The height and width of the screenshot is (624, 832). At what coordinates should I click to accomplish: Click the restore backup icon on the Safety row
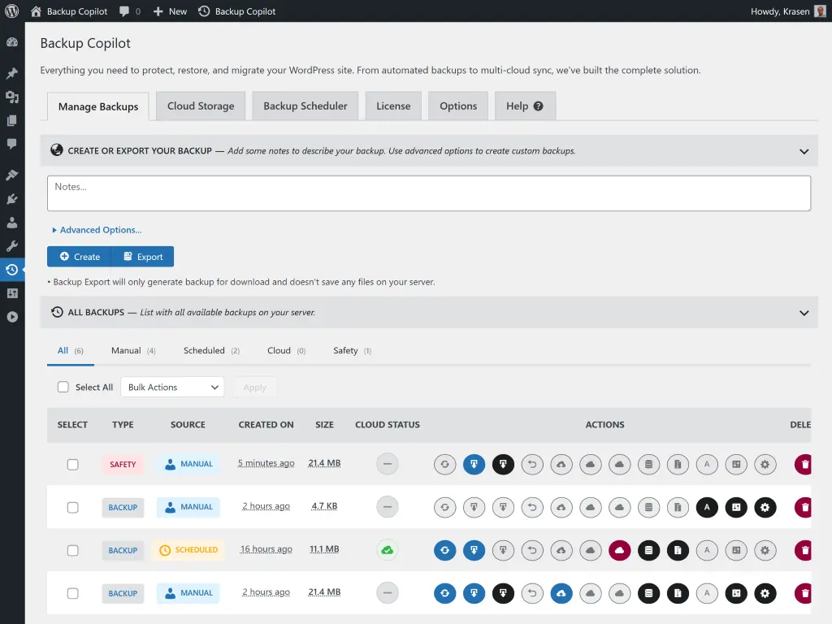click(444, 464)
